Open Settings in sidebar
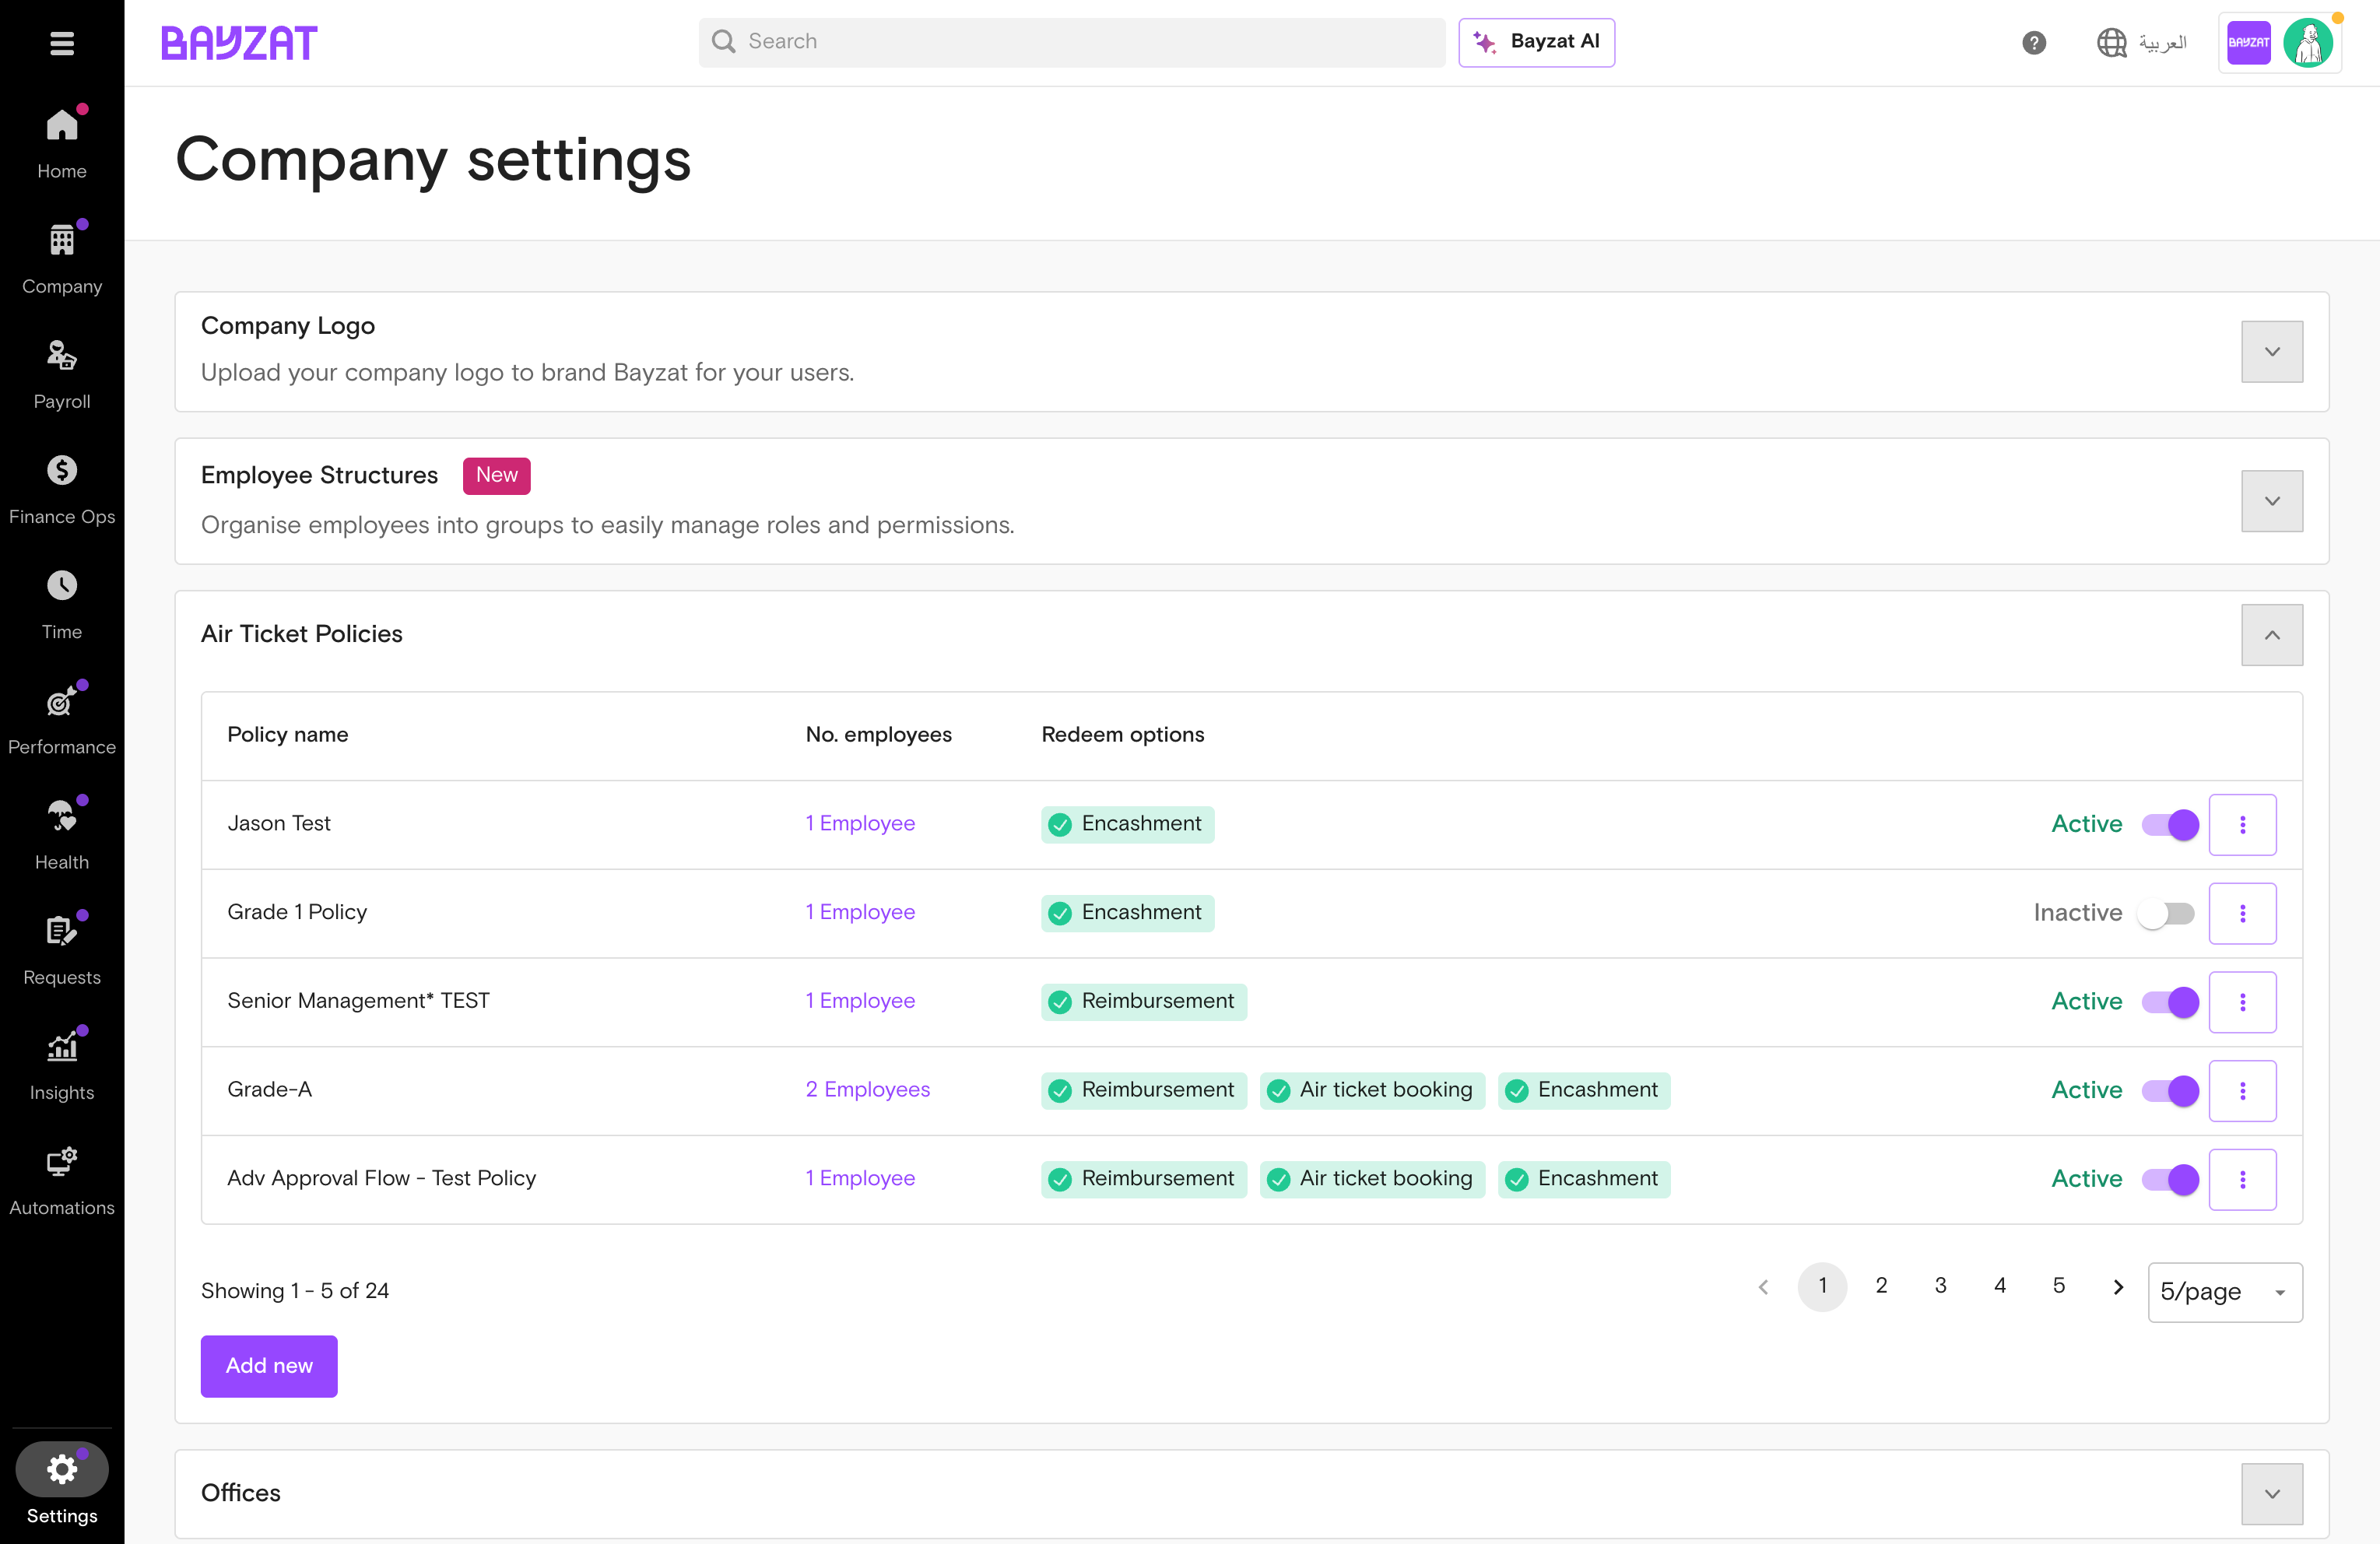 click(x=62, y=1485)
